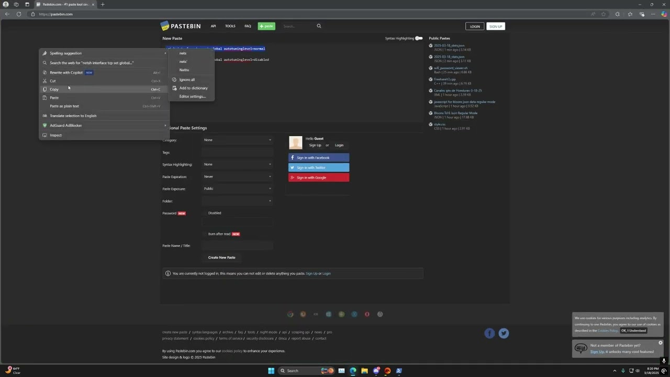Expand the Spelling suggestion submenu
Screen dimensions: 670x377
click(x=104, y=53)
